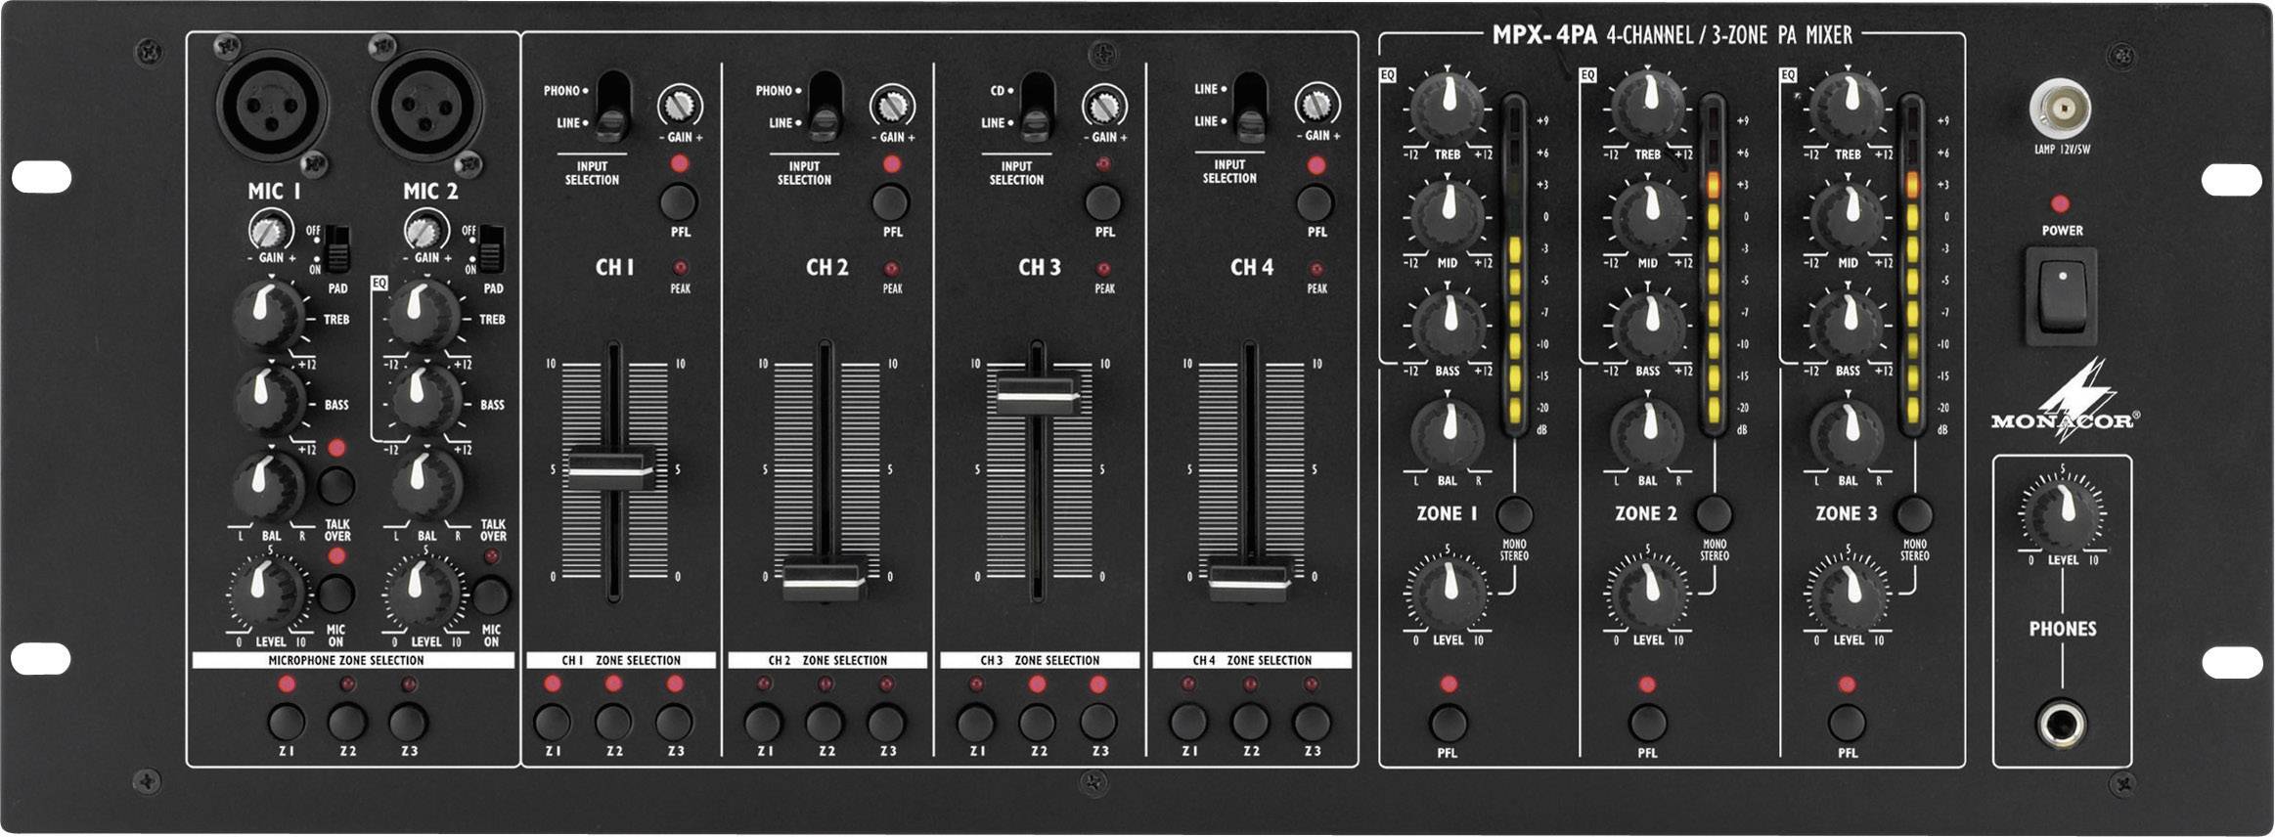Image resolution: width=2275 pixels, height=837 pixels.
Task: Flip the CH 1 Phono/Line input selector
Action: click(611, 106)
